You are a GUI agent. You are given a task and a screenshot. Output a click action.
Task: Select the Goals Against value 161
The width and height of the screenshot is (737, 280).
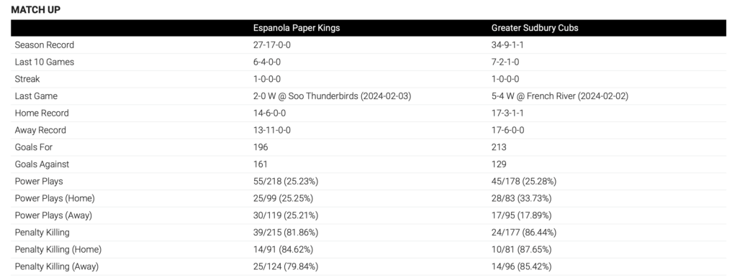(x=261, y=164)
